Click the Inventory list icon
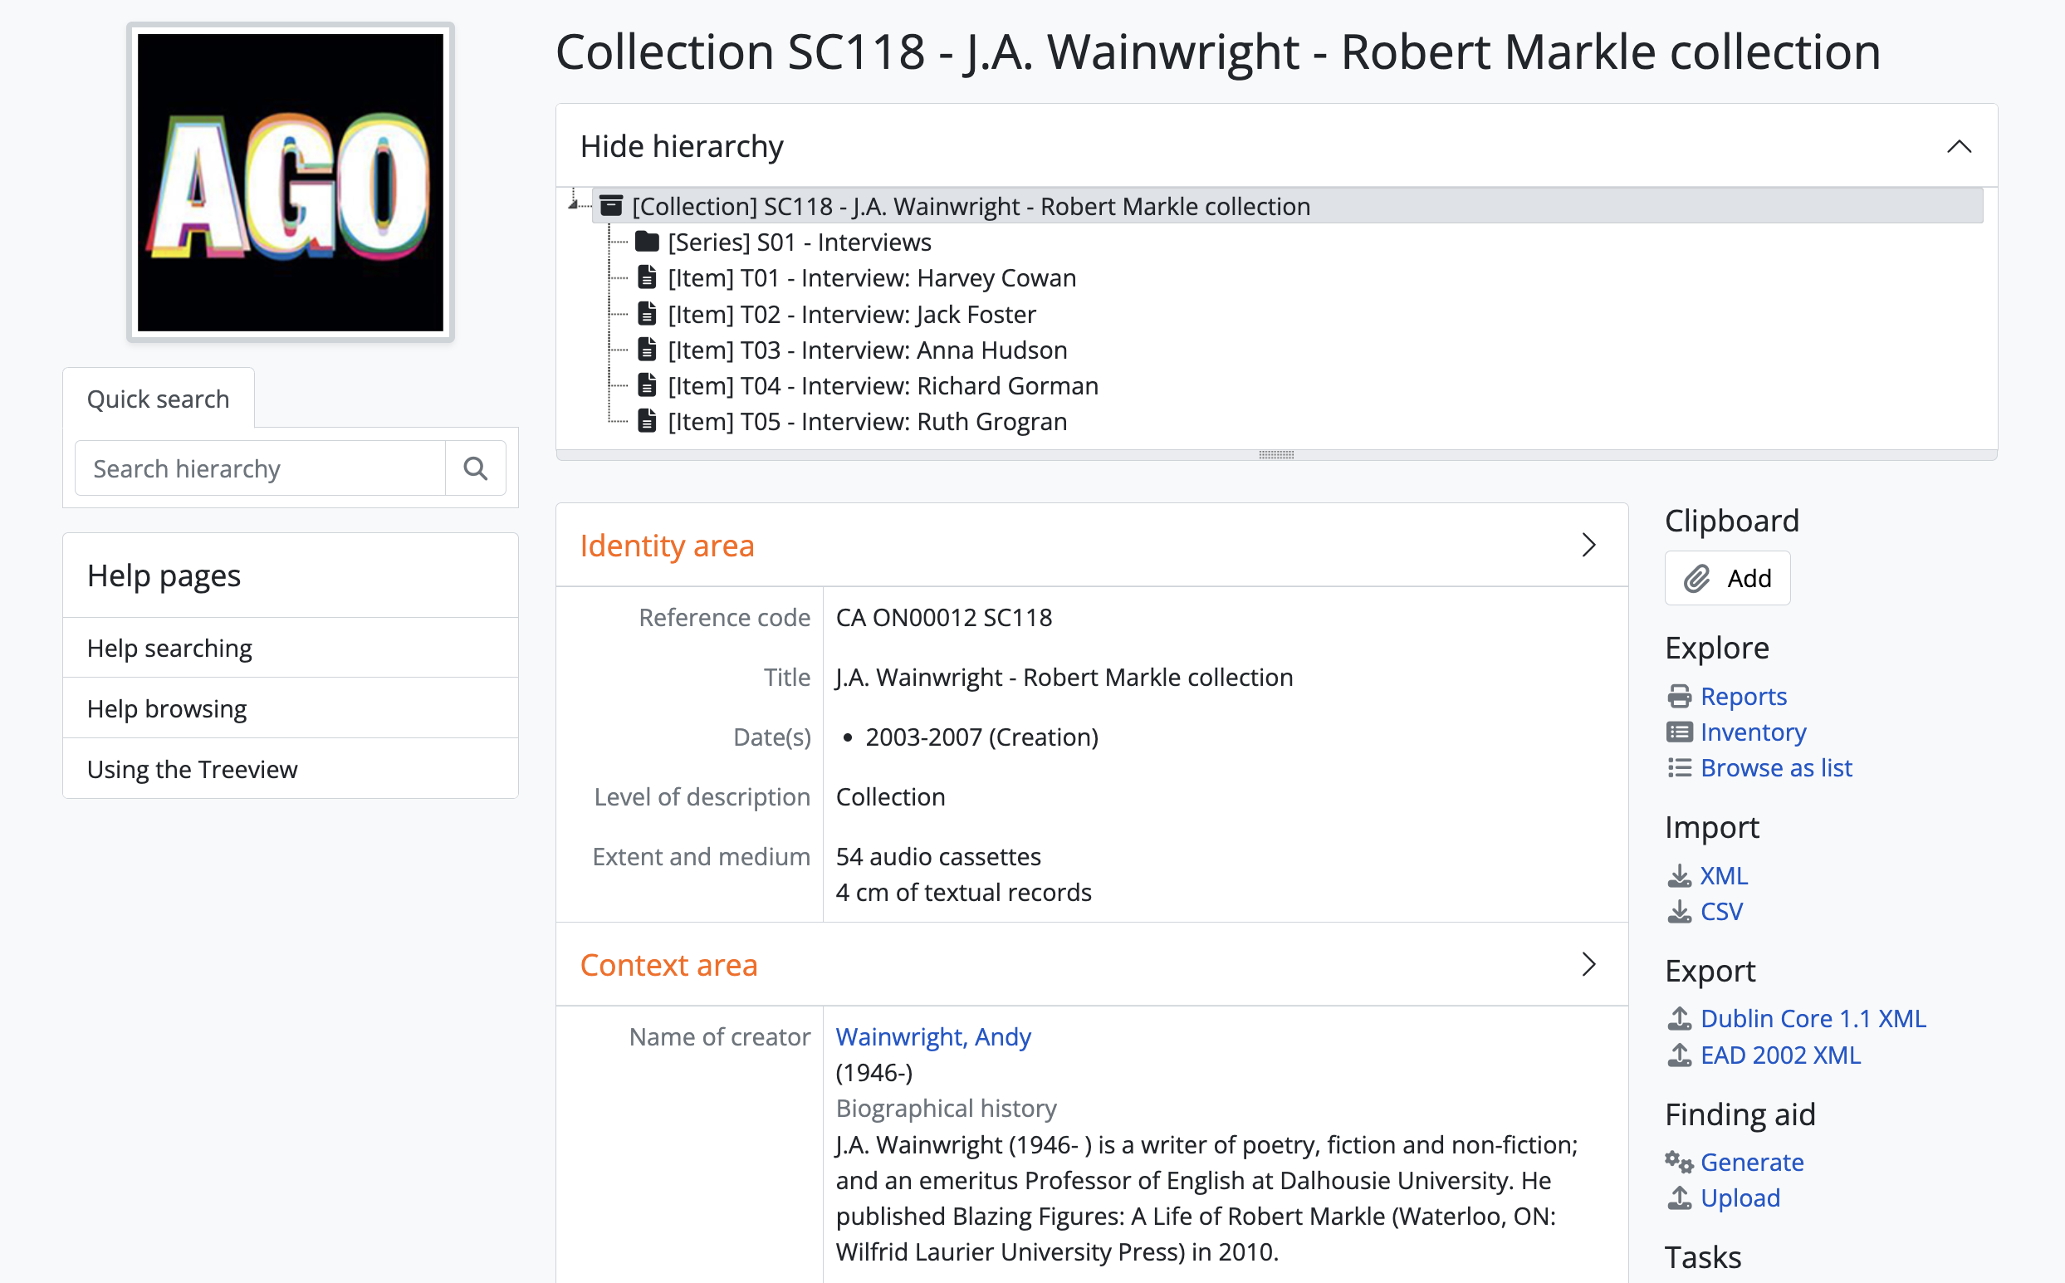The height and width of the screenshot is (1283, 2065). (1679, 732)
